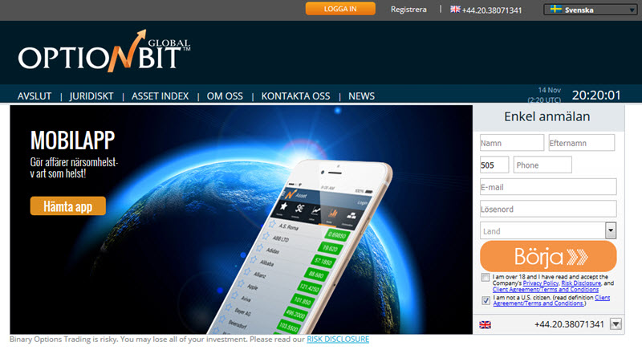Tick the over 18 agreement checkbox
The width and height of the screenshot is (642, 350).
coord(486,278)
